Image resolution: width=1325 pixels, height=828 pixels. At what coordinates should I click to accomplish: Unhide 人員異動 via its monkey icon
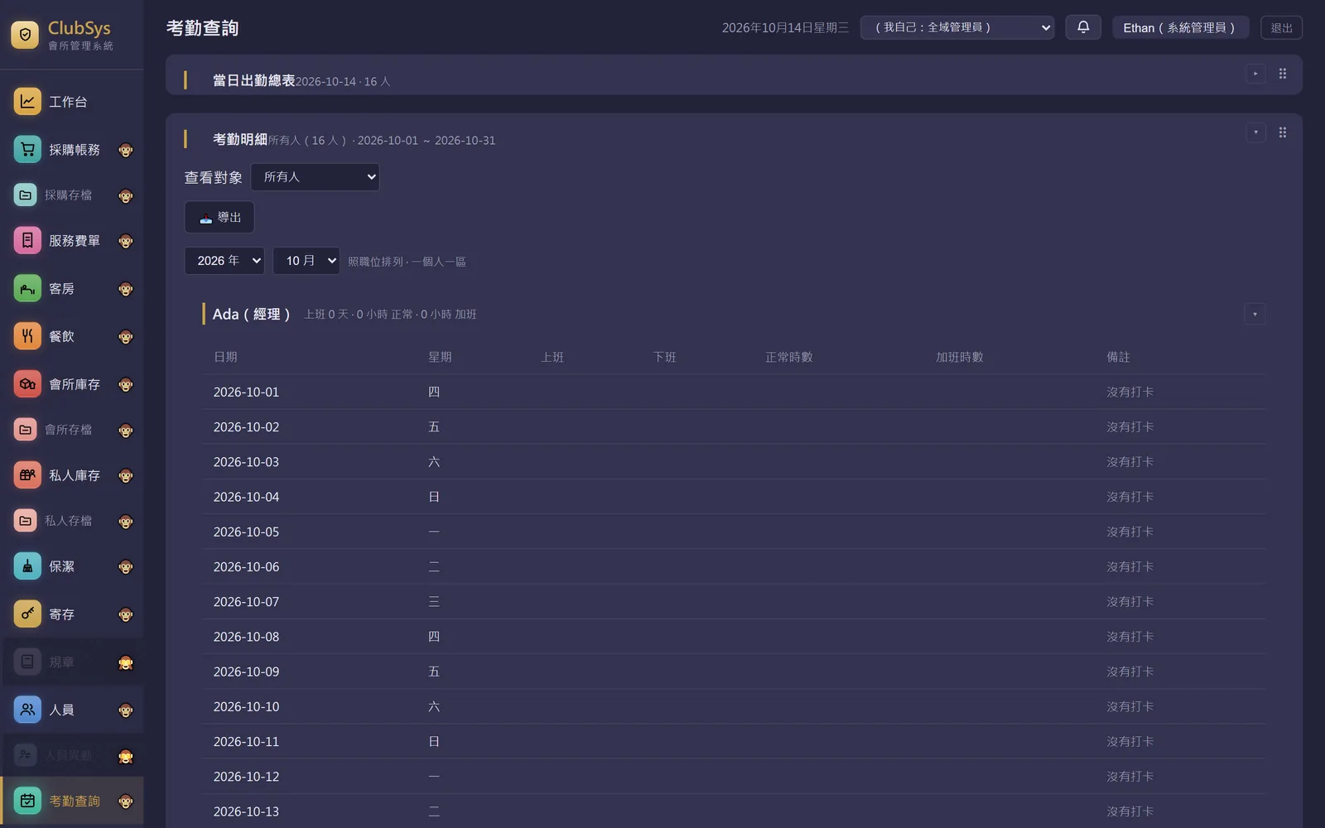pyautogui.click(x=126, y=756)
